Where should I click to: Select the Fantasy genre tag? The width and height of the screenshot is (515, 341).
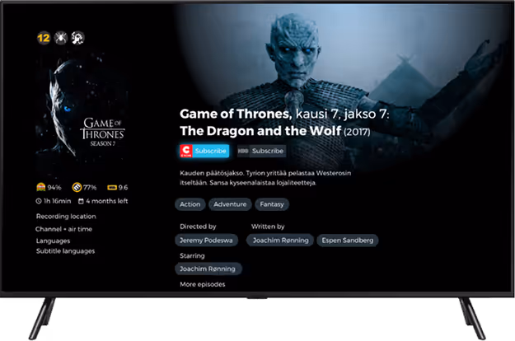[x=272, y=204]
